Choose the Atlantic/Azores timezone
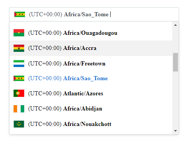 pyautogui.click(x=91, y=93)
